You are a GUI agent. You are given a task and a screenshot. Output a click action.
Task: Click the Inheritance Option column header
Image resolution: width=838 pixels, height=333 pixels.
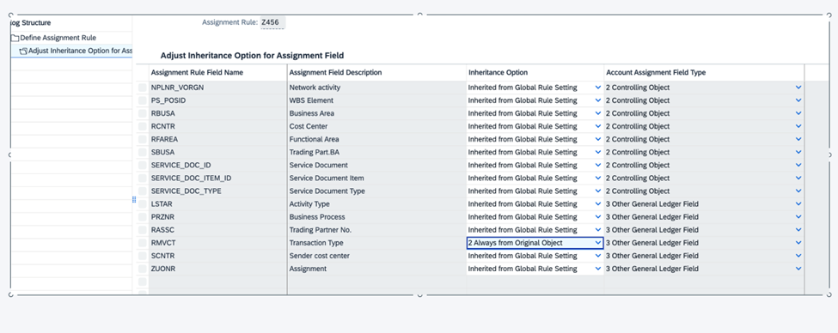tap(535, 73)
